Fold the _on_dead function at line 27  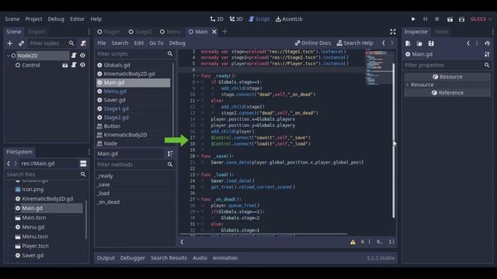(198, 199)
